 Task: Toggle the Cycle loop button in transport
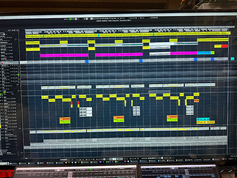point(111,159)
